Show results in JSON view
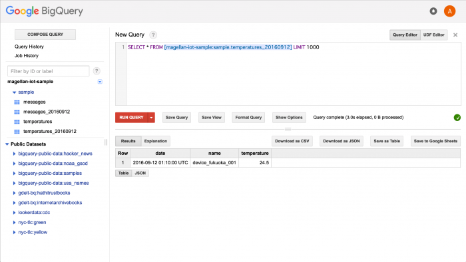466x262 pixels. 140,173
